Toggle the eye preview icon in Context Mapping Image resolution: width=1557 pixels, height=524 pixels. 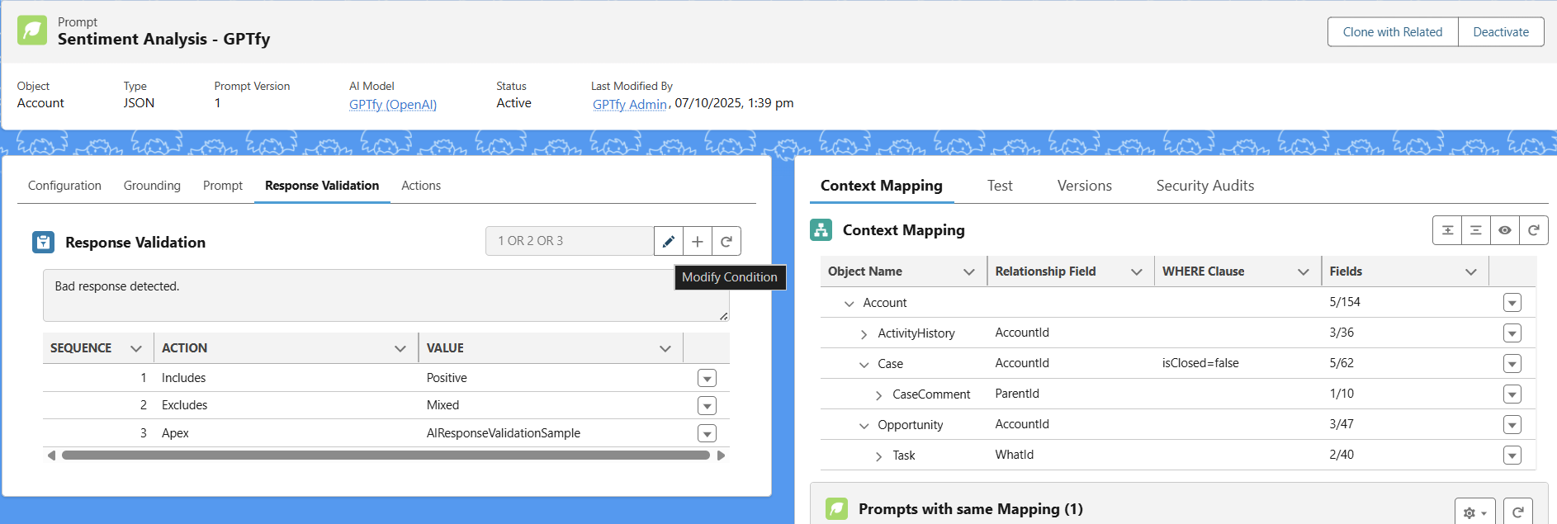tap(1505, 230)
